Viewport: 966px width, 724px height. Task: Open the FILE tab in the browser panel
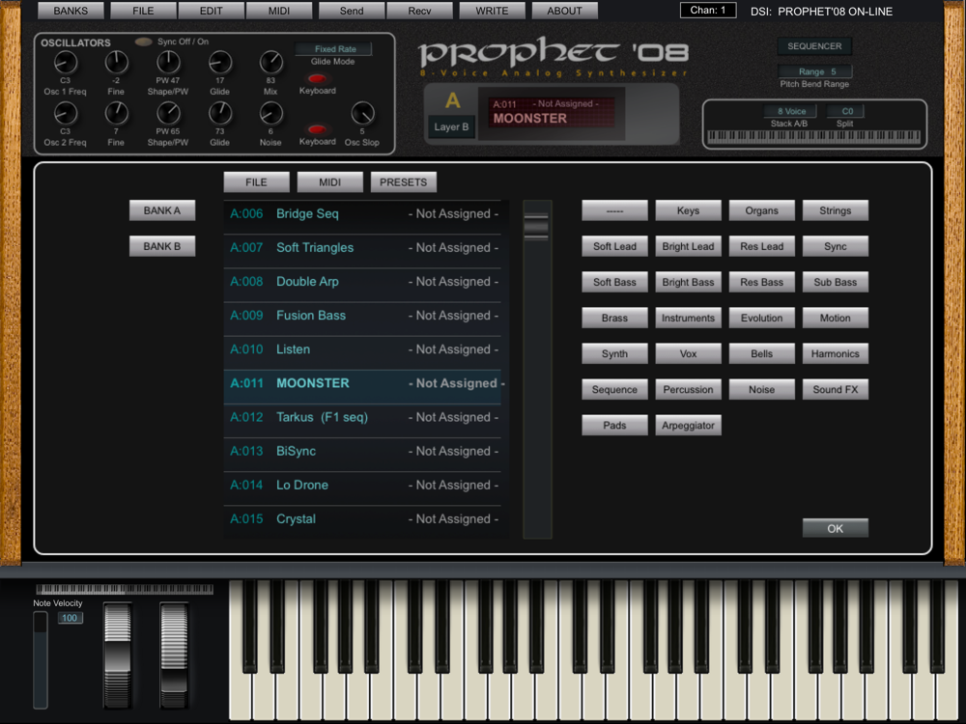tap(256, 182)
